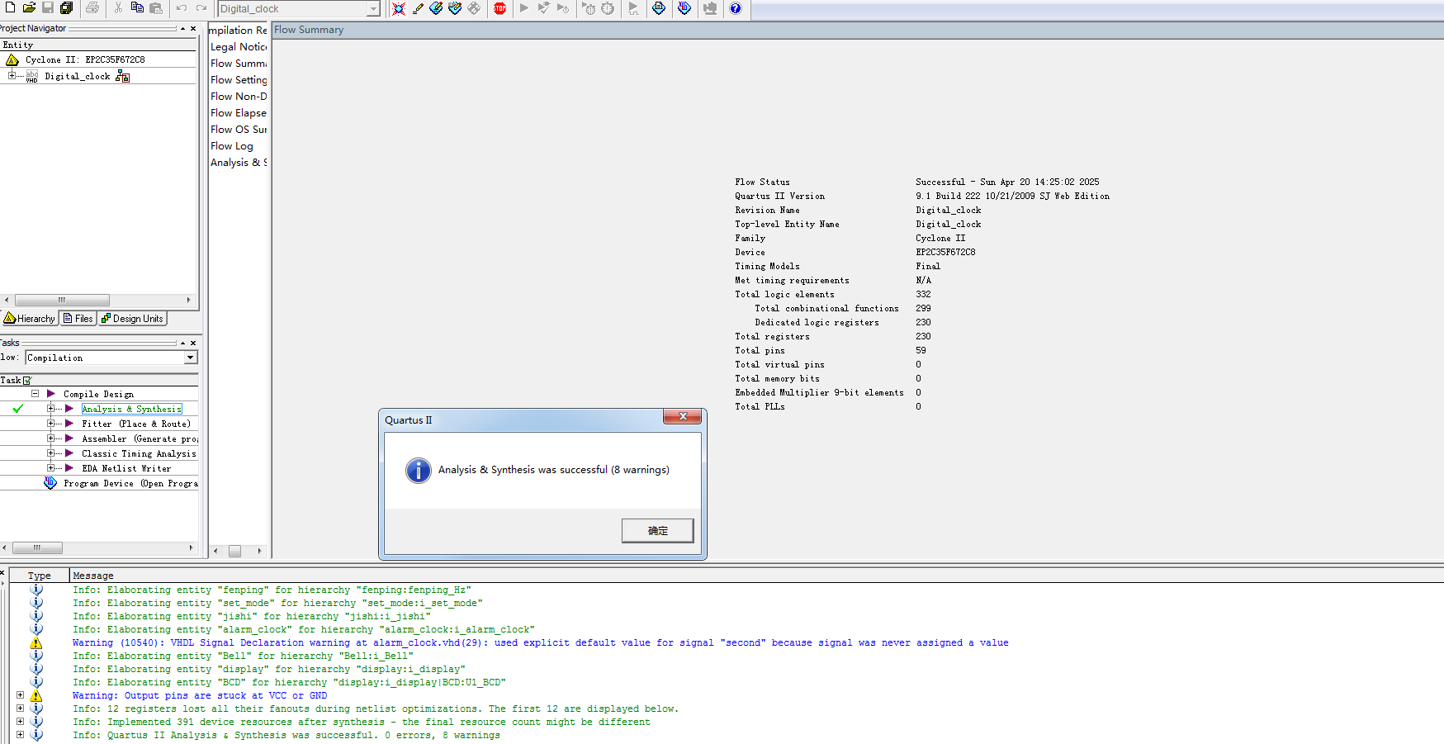Click the Start Simulation toolbar icon
The height and width of the screenshot is (744, 1444).
pyautogui.click(x=633, y=8)
